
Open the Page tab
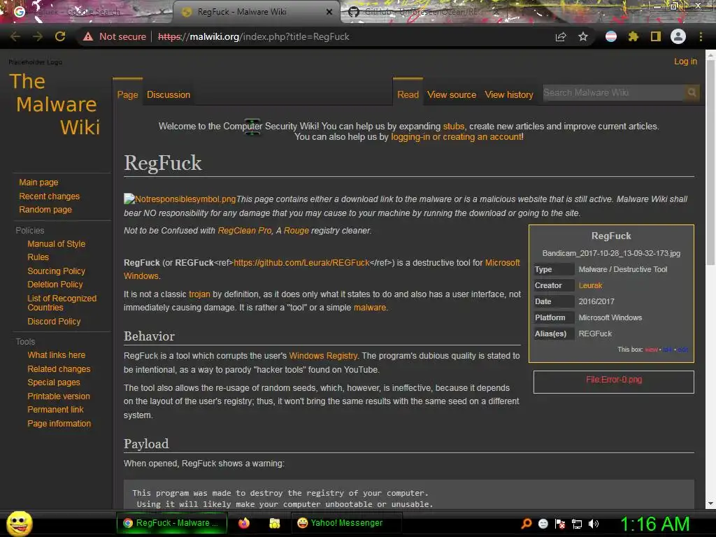[127, 94]
